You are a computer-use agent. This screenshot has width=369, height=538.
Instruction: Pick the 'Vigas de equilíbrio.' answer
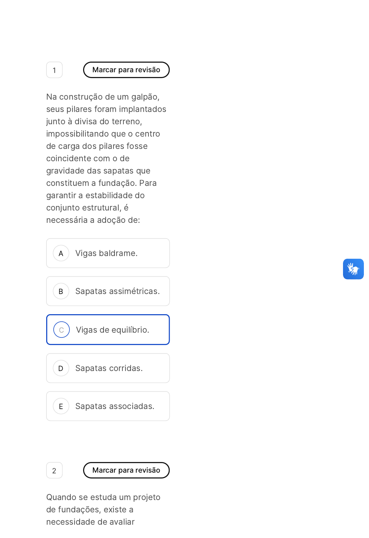tap(113, 330)
